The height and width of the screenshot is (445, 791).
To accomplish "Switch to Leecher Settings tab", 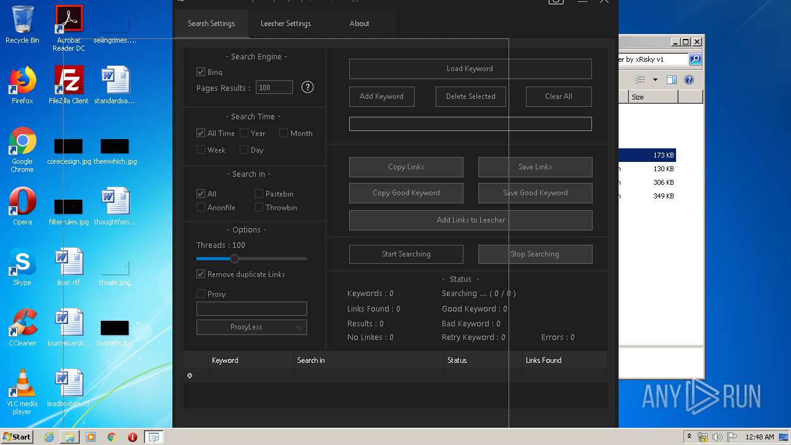I will [286, 23].
